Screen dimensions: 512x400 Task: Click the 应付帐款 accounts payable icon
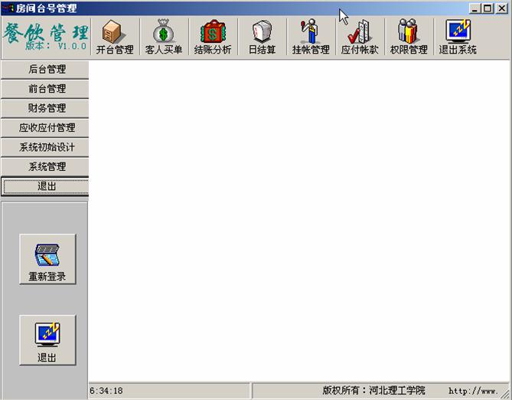point(360,37)
